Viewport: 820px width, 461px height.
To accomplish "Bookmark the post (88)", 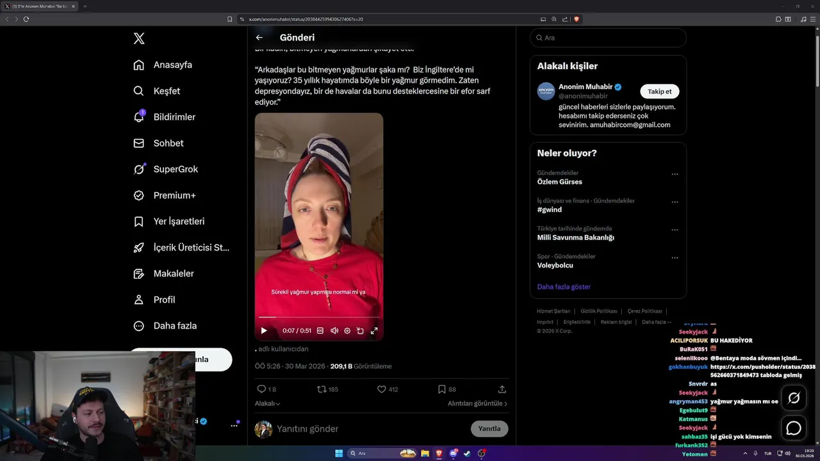I will (x=447, y=389).
